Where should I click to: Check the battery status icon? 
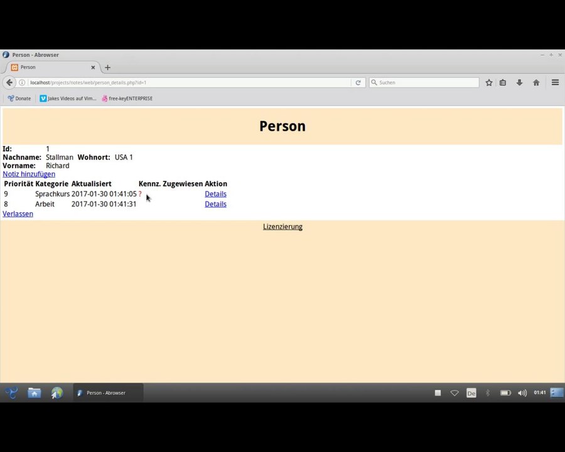505,393
